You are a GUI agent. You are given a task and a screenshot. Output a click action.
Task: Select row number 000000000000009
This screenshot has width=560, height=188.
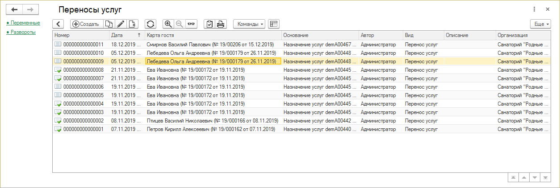pyautogui.click(x=301, y=61)
